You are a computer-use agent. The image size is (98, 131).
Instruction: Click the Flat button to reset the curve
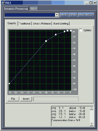[13, 99]
